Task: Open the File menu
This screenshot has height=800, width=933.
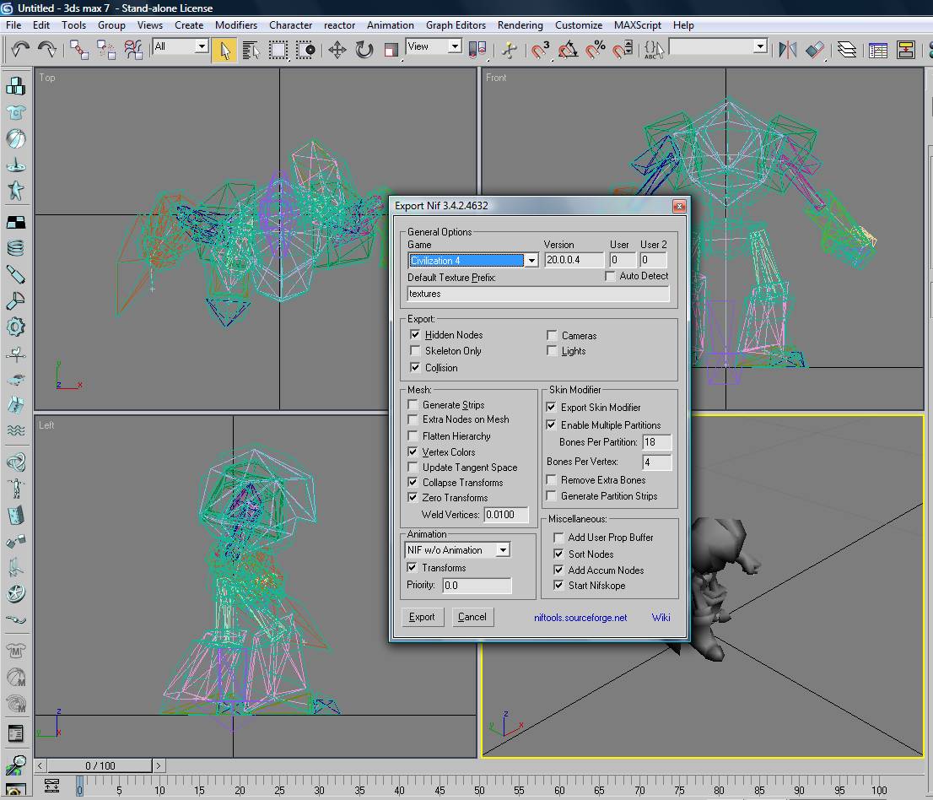Action: click(13, 25)
